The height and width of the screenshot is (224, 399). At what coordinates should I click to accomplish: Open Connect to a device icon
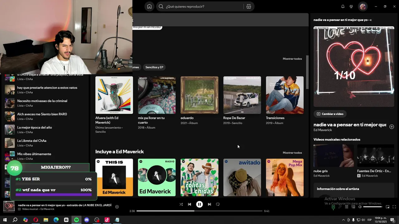353,207
